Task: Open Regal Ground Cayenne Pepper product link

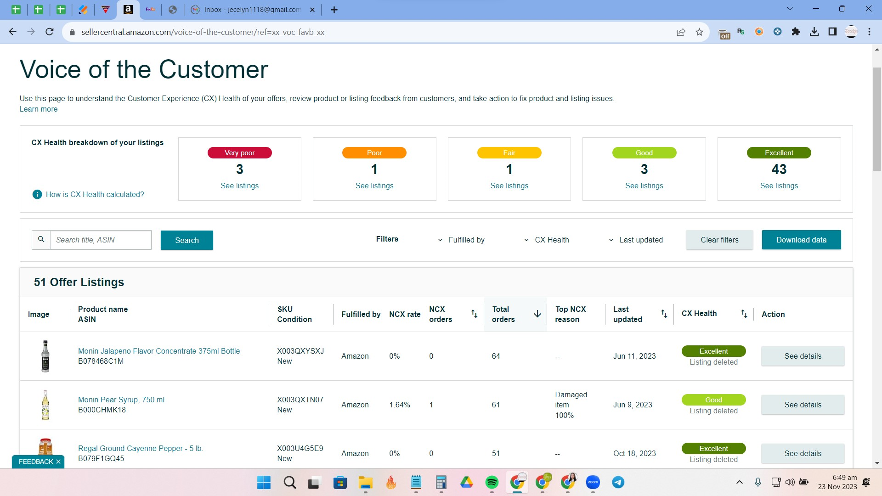Action: tap(141, 448)
